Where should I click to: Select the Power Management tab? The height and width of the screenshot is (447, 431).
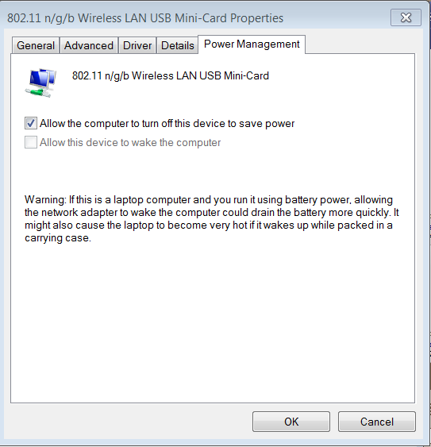point(252,44)
